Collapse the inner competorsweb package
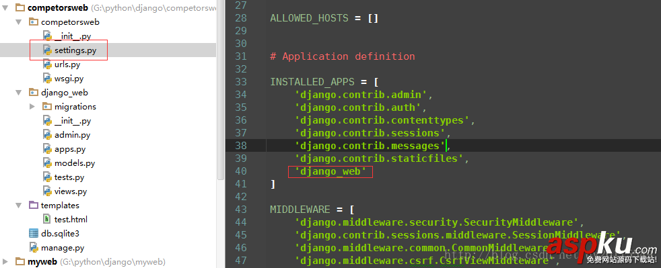This screenshot has height=268, width=661. coord(19,22)
